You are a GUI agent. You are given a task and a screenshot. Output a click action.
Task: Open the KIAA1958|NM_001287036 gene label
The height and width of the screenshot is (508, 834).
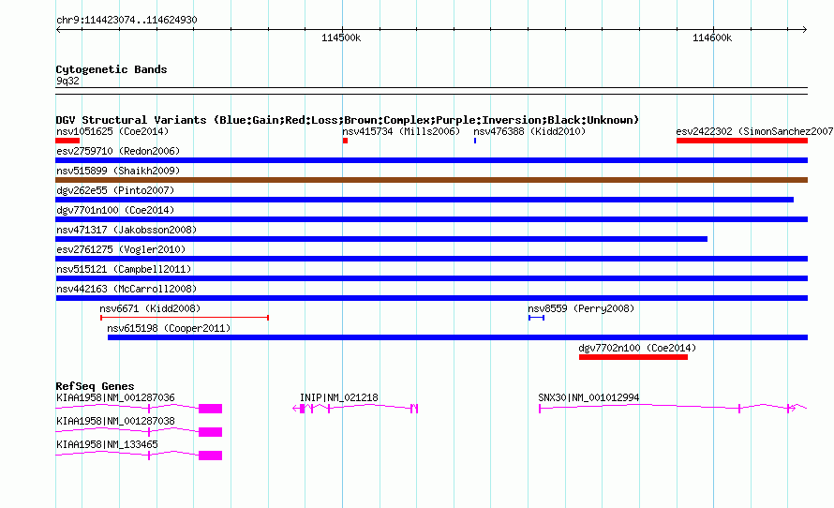coord(115,397)
